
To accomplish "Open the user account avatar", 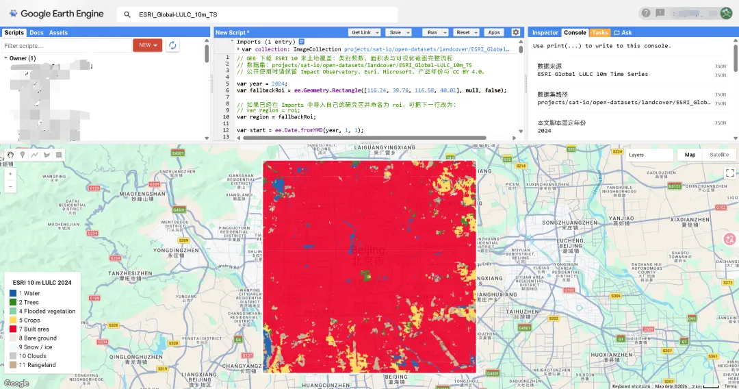I will point(726,13).
